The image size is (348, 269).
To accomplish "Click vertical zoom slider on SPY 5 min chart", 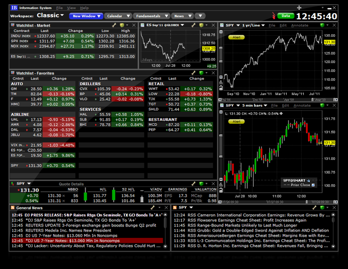I will pos(221,145).
